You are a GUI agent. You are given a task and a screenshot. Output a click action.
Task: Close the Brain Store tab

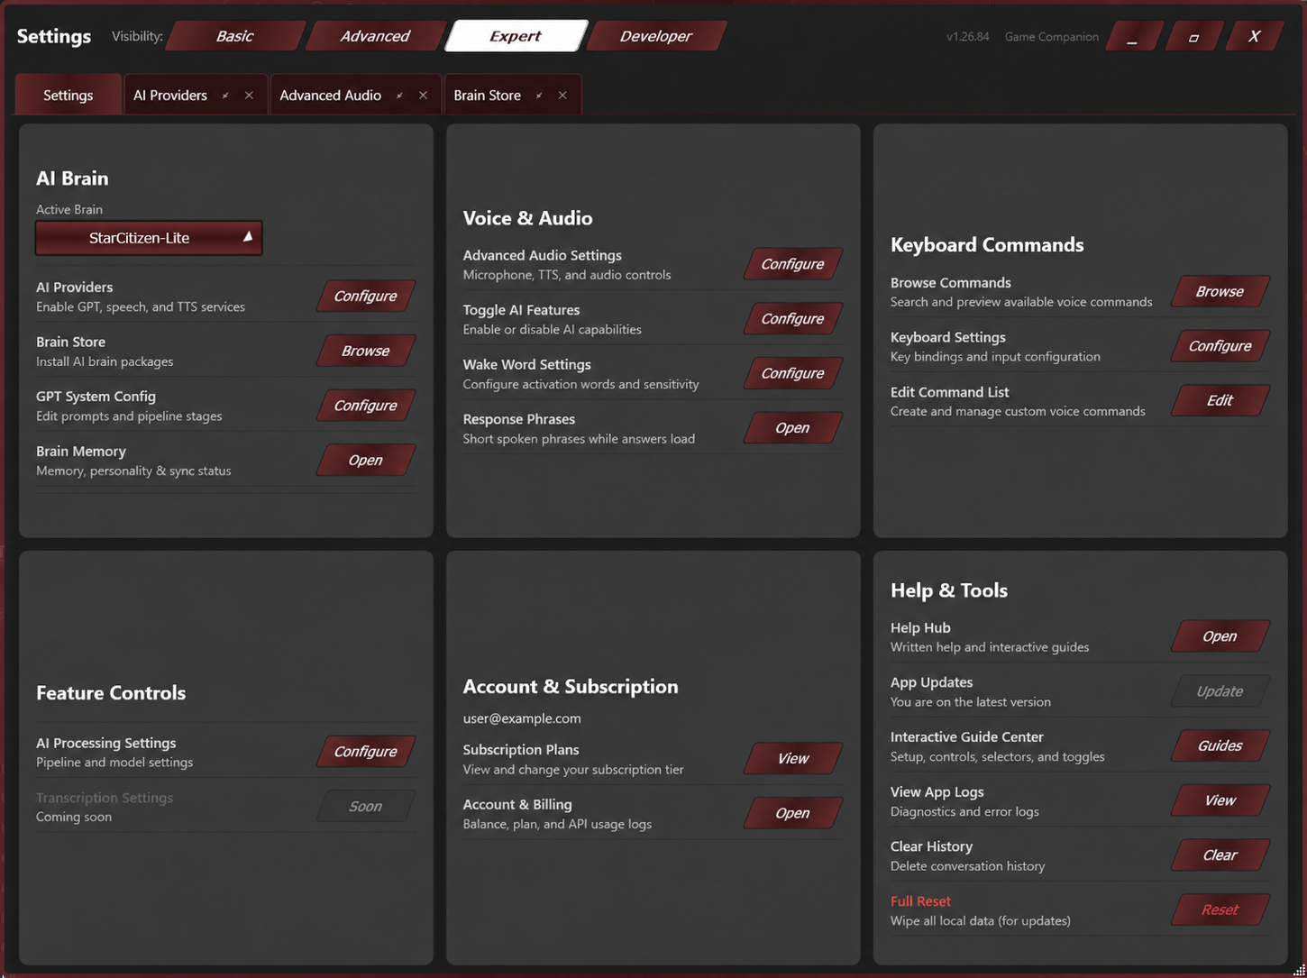562,96
